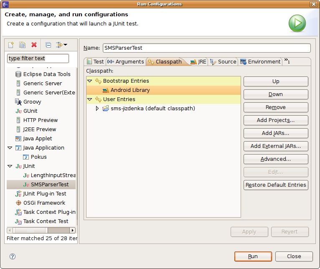Click the JUnit Plug-in Test icon
Viewport: 320px width, 269px height.
click(x=18, y=193)
